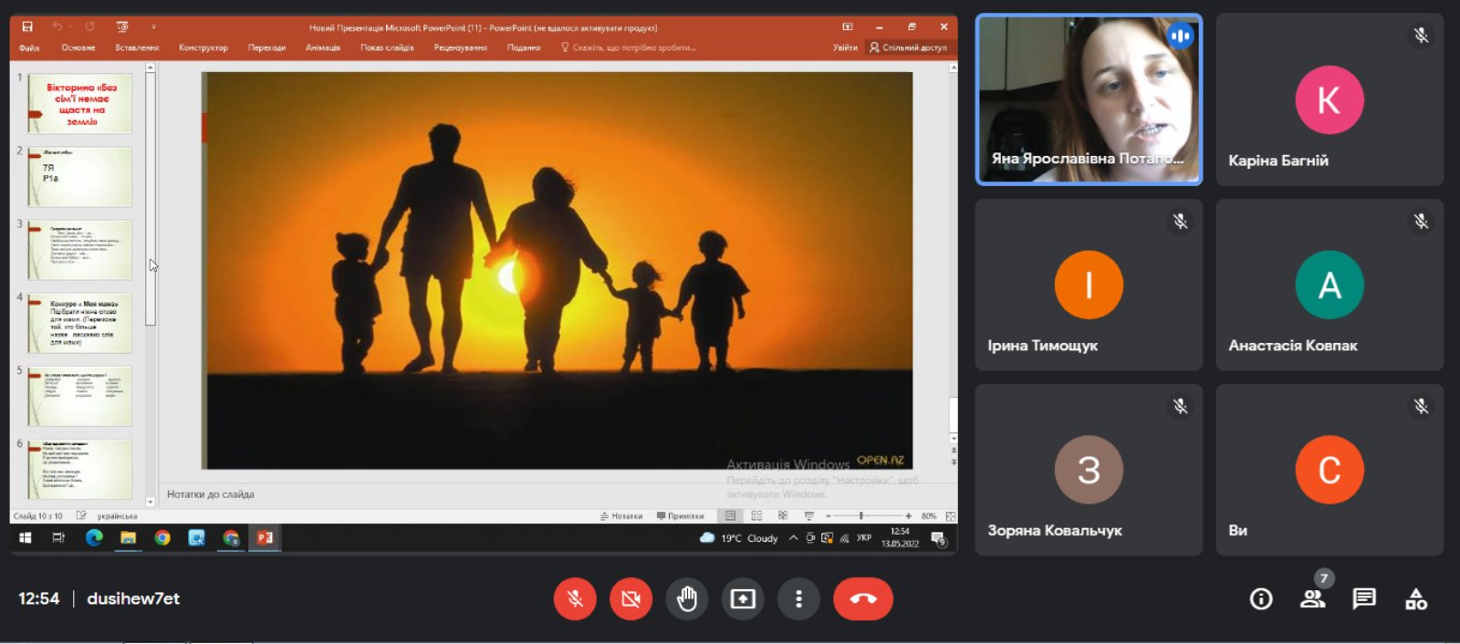Select slide 5 thumbnail
The width and height of the screenshot is (1460, 644).
coord(79,397)
